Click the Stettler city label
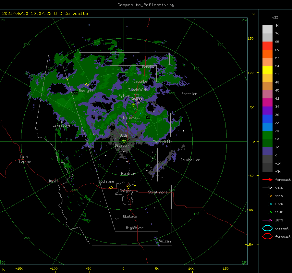 189,94
